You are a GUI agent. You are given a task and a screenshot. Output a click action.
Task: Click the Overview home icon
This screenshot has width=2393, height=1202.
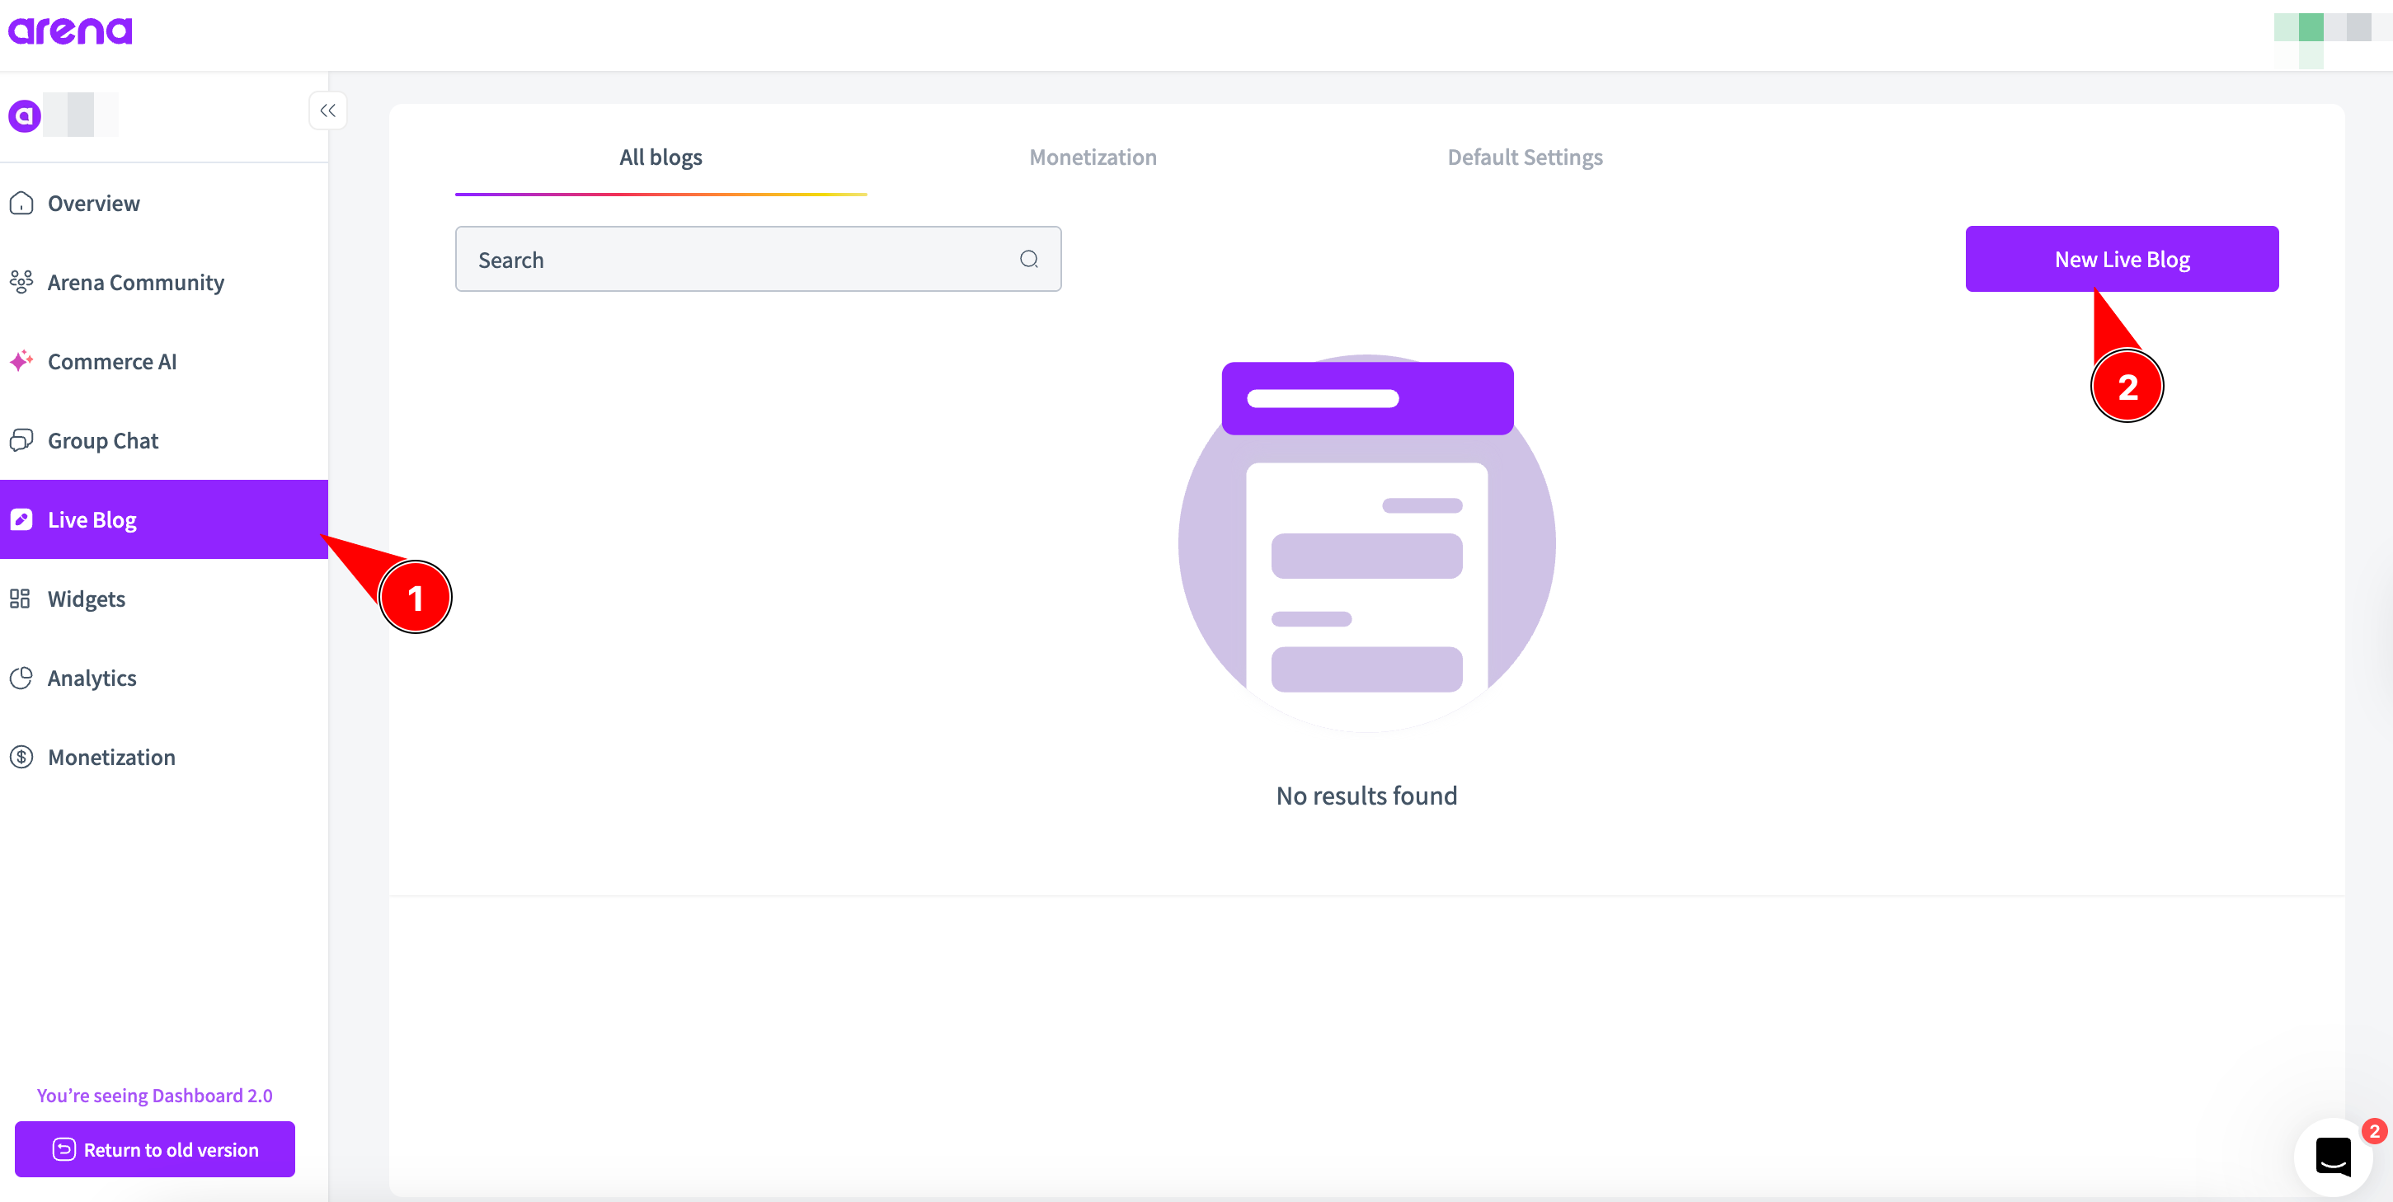tap(21, 204)
